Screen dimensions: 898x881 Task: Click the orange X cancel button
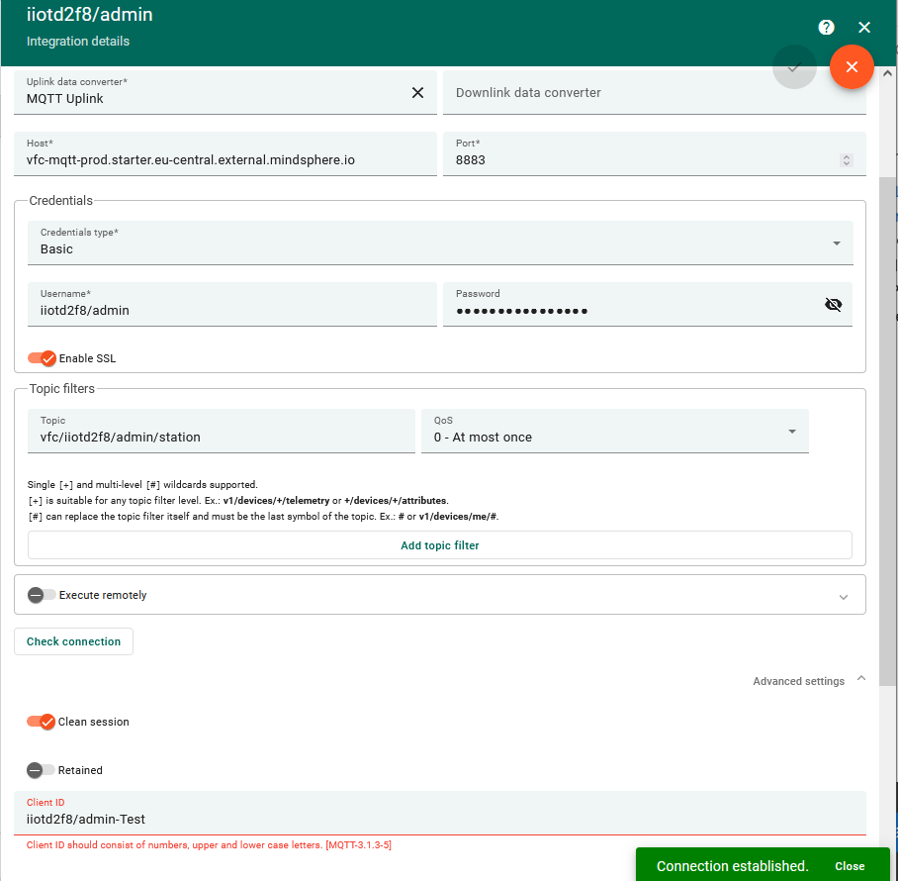point(852,67)
